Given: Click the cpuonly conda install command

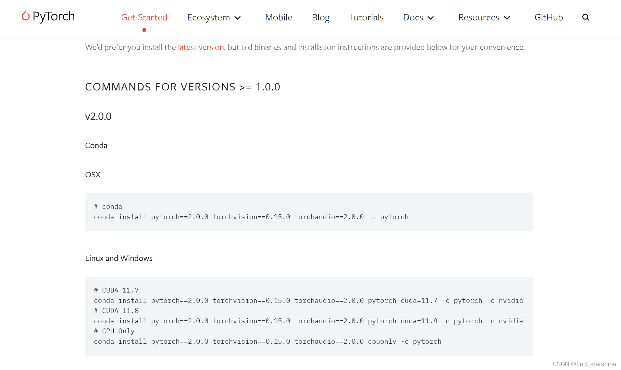Looking at the screenshot, I should point(267,341).
